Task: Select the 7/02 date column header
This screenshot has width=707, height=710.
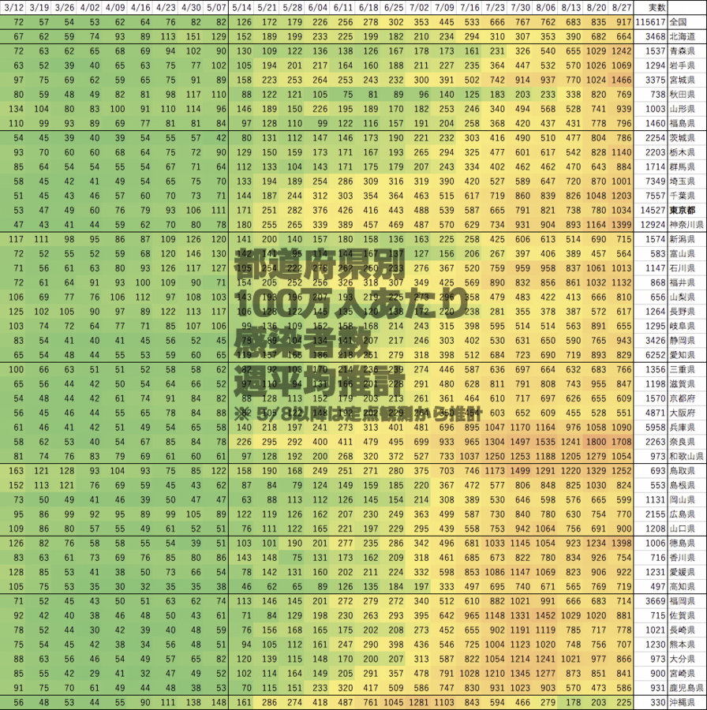Action: 419,8
